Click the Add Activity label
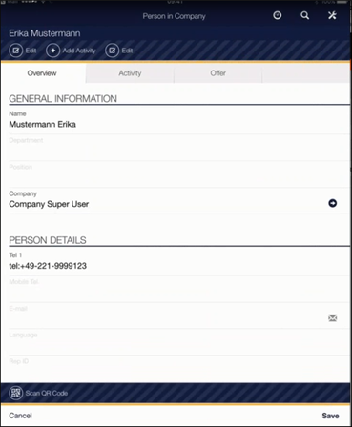352x427 pixels. coord(79,51)
